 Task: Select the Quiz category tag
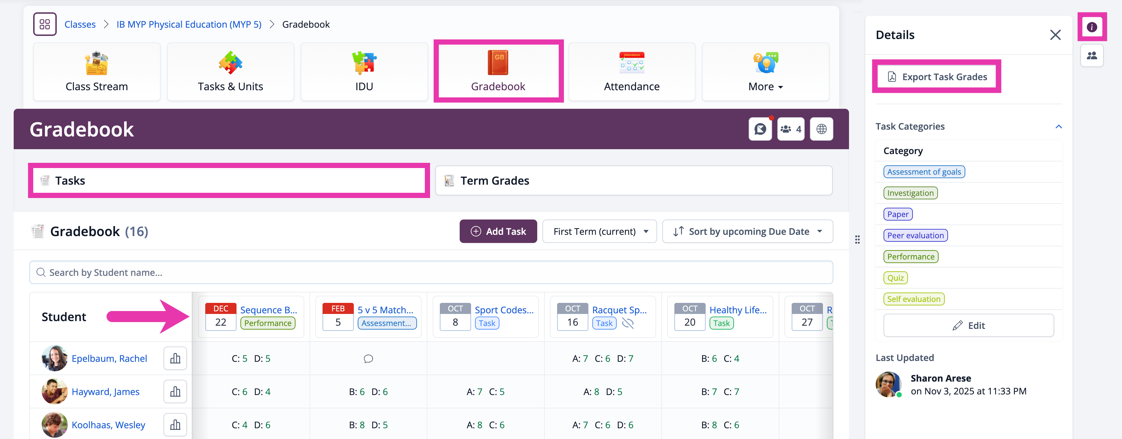896,278
